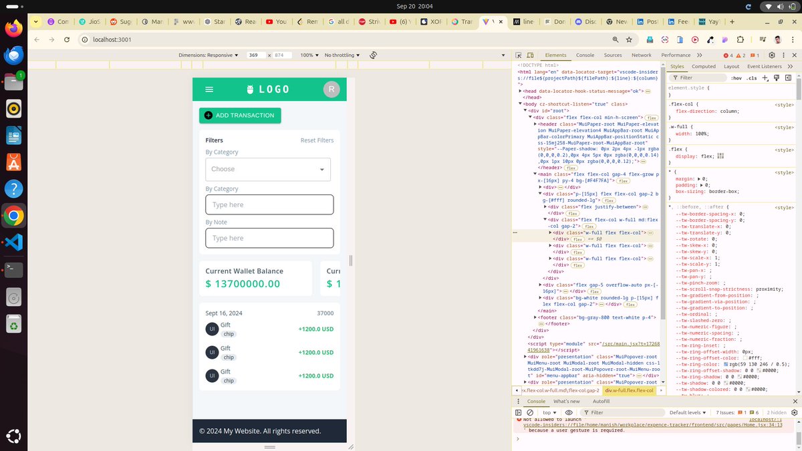Viewport: 802px width, 451px height.
Task: Click the Current Wallet Balance amount
Action: point(243,284)
